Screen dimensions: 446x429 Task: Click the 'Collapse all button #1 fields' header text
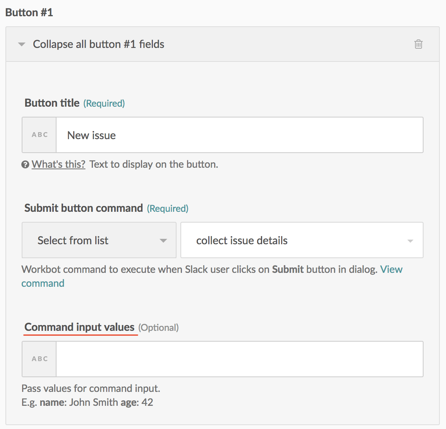click(98, 44)
